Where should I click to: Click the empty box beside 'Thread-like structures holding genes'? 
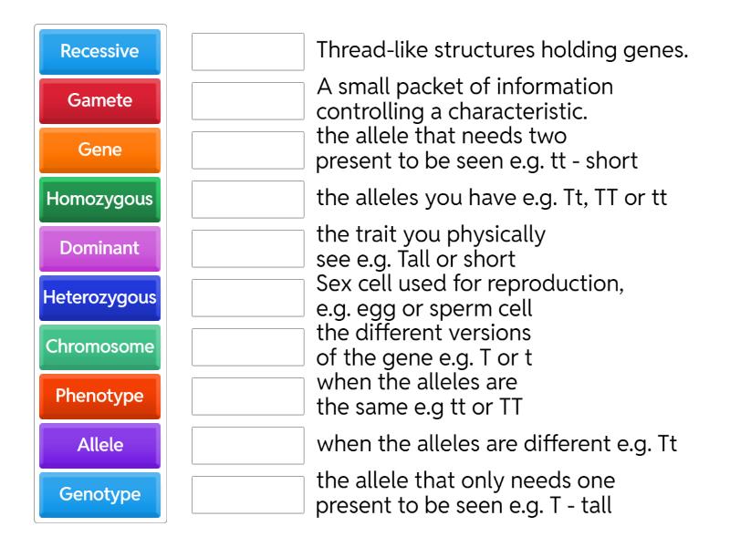coord(248,52)
